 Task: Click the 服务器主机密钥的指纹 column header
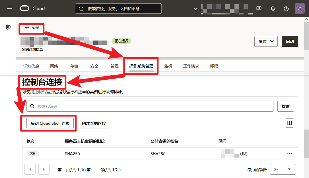tap(85, 141)
